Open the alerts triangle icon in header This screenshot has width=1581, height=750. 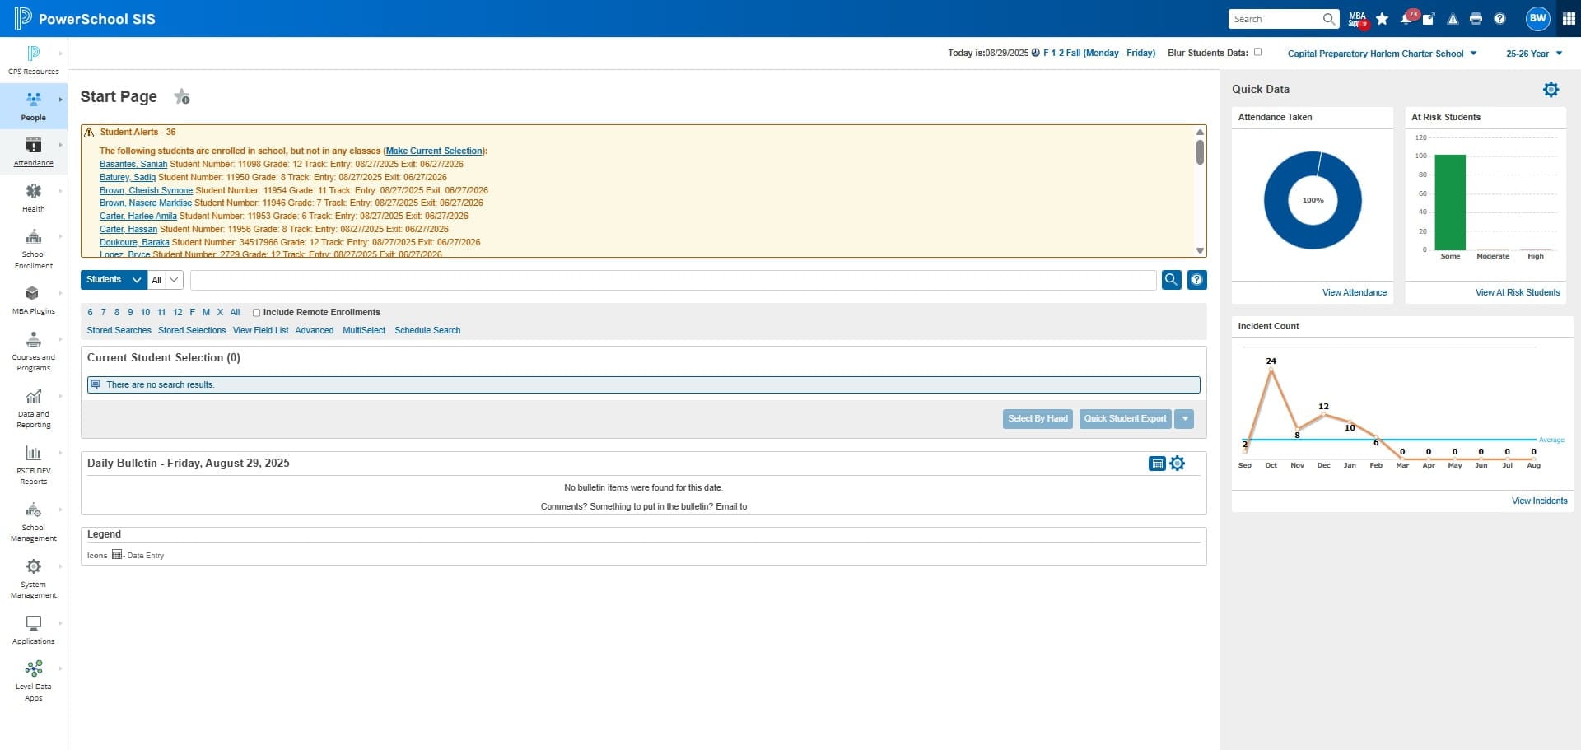pos(1453,19)
